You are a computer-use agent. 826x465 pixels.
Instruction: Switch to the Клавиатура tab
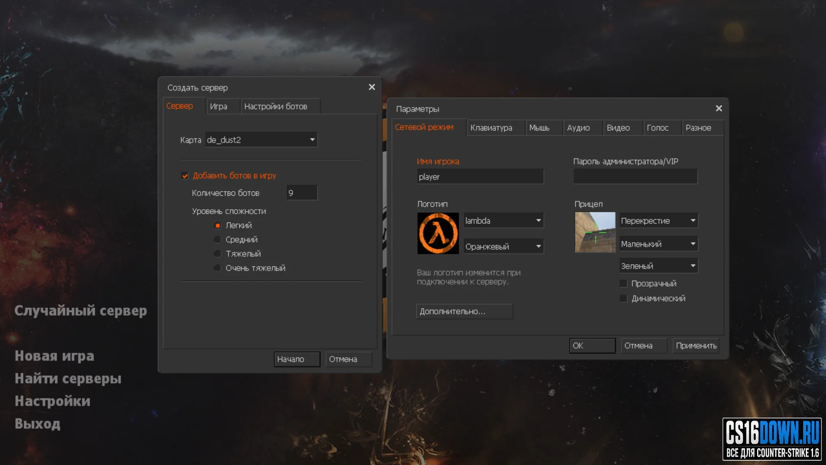496,128
